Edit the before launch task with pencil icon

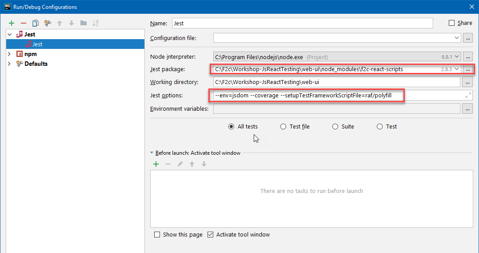(x=180, y=165)
